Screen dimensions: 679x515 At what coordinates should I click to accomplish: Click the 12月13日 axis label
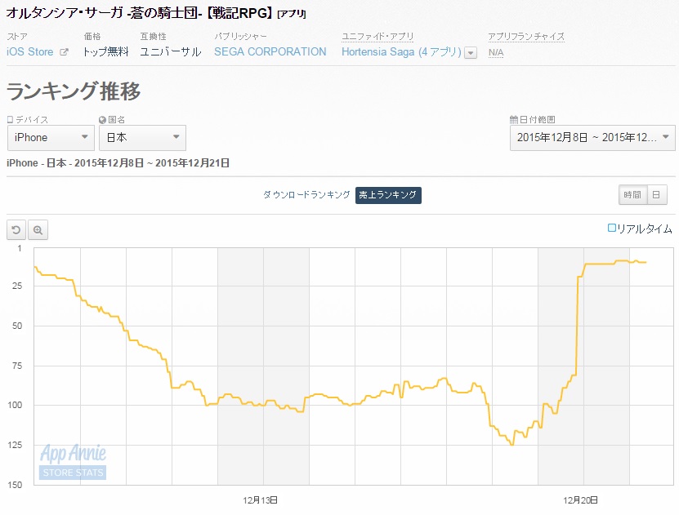(261, 500)
